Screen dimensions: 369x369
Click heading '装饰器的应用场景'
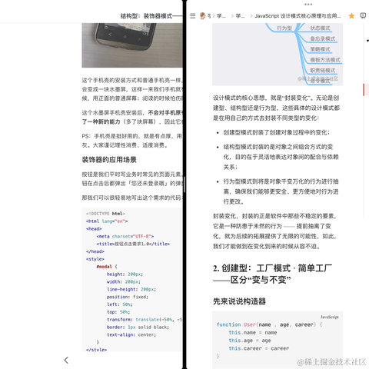click(109, 160)
